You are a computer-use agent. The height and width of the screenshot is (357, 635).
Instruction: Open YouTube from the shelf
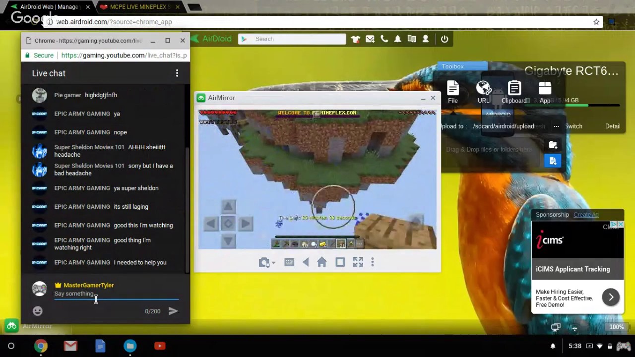coord(160,346)
